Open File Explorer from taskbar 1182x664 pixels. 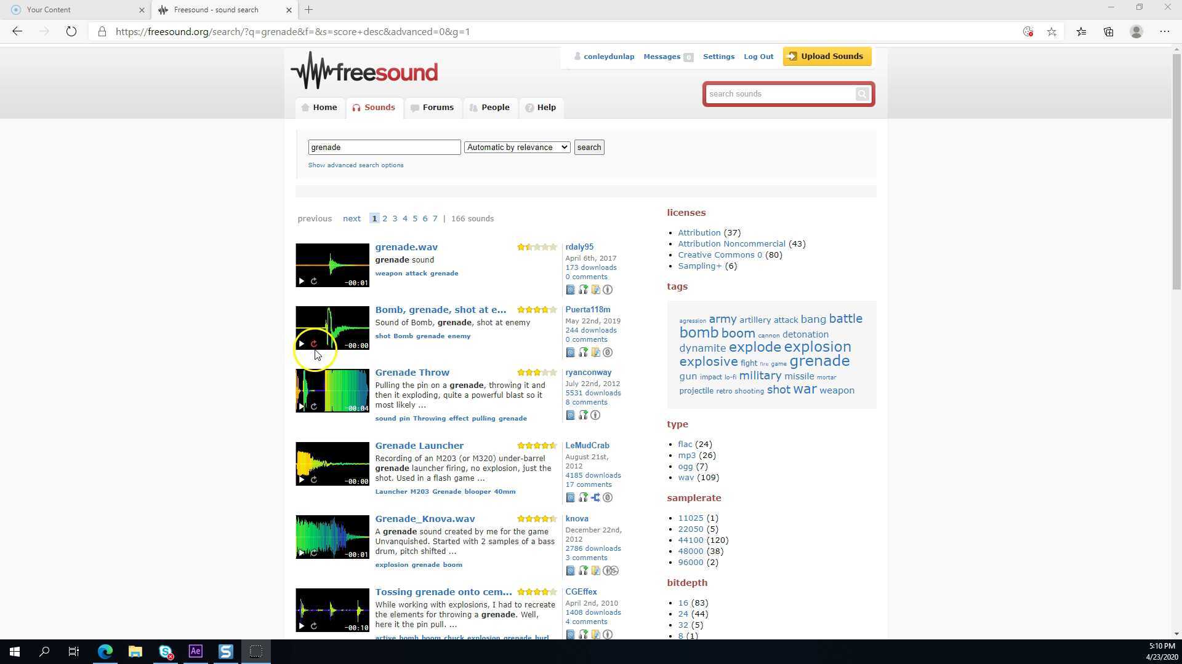[135, 652]
